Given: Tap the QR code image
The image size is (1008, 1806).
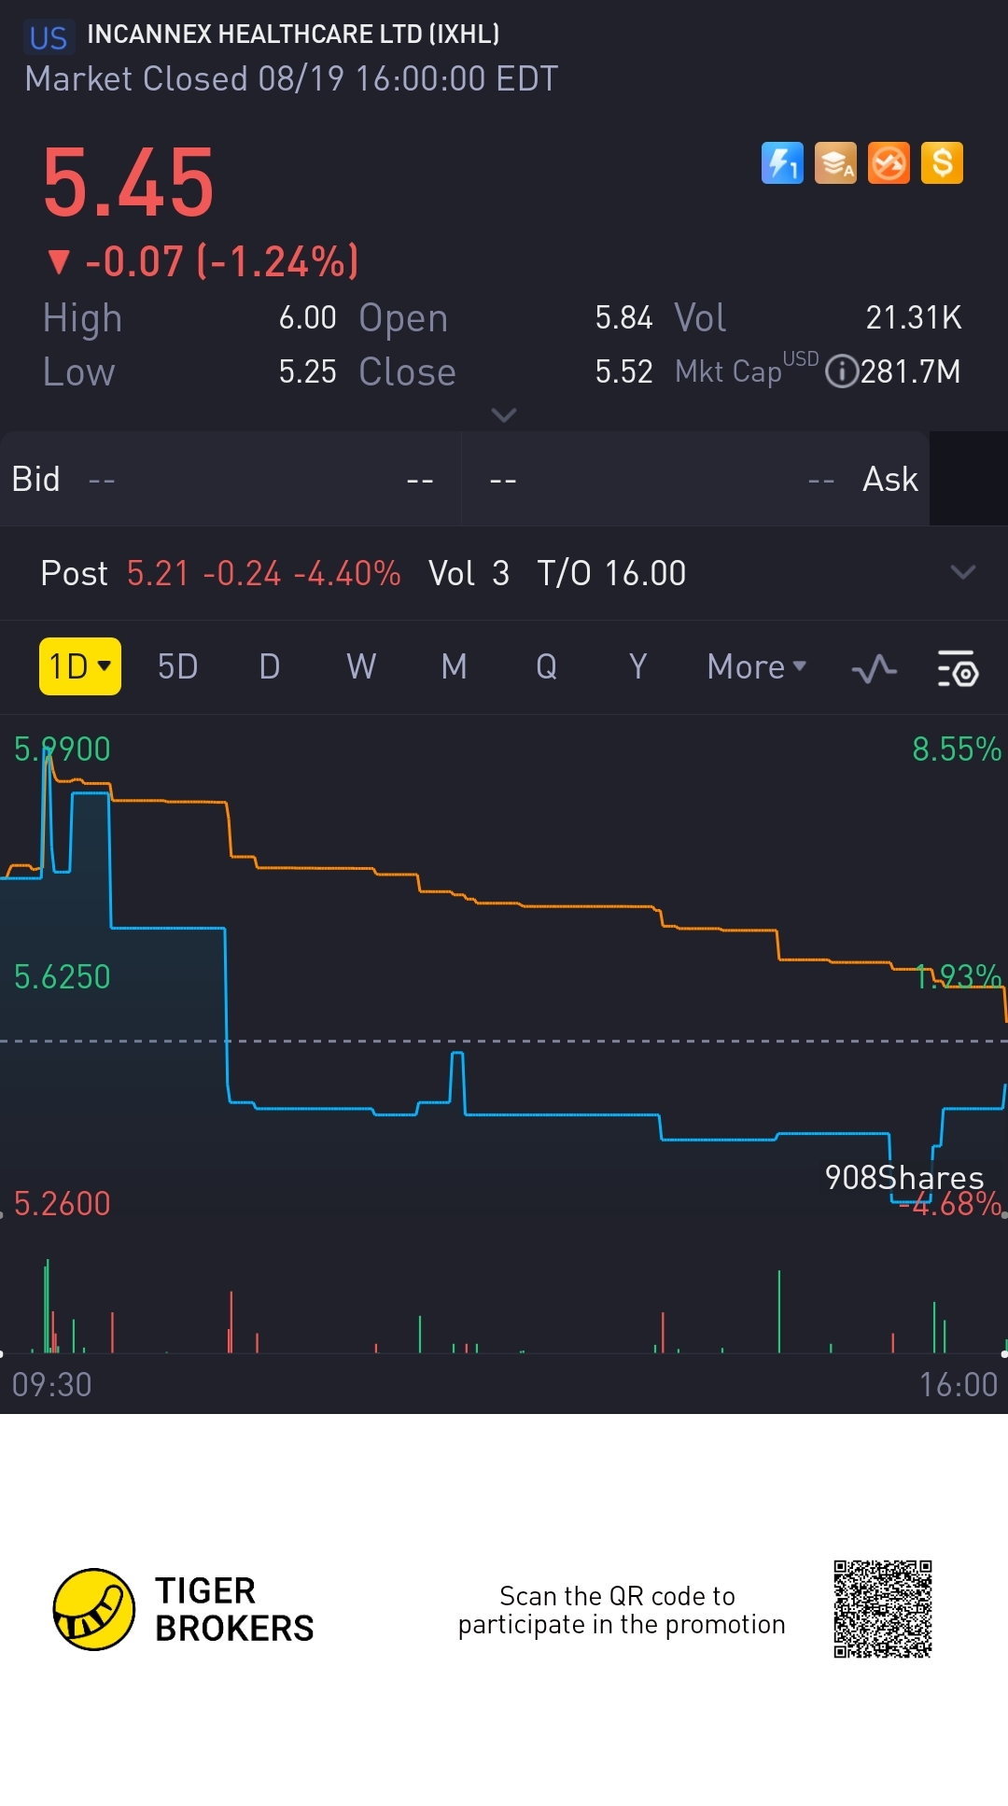Looking at the screenshot, I should (x=882, y=1609).
